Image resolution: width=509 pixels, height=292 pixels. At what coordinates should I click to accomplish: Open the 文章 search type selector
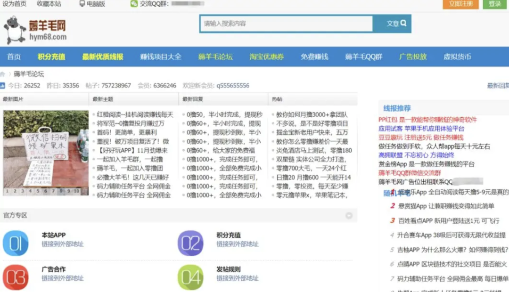click(392, 24)
